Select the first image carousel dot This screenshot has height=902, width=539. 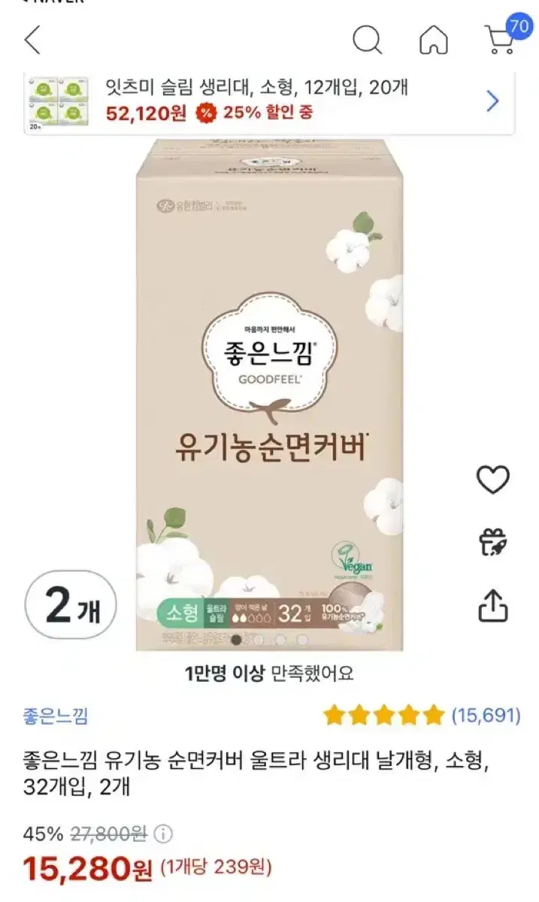(236, 640)
